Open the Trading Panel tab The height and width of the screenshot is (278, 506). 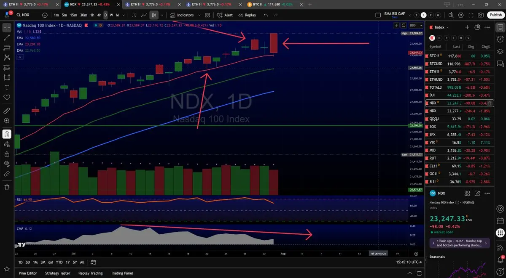click(x=122, y=273)
